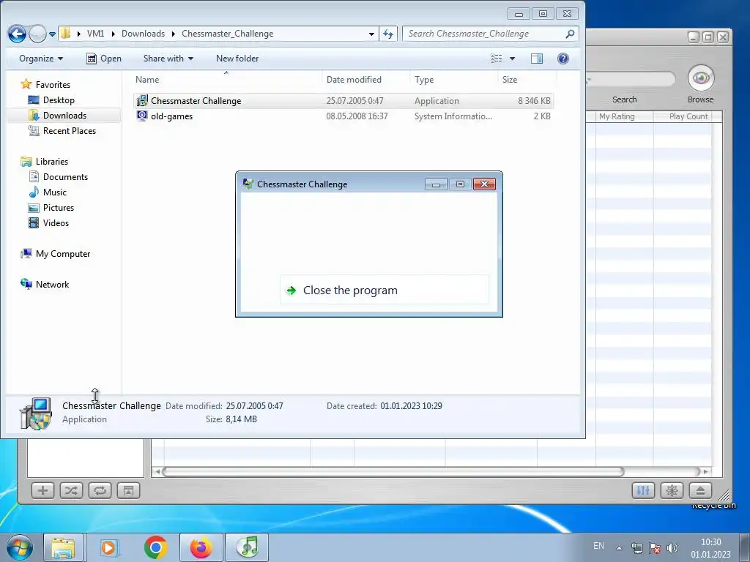Click the media player horizontal scrollbar
Screen dimensions: 750x562
click(393, 472)
